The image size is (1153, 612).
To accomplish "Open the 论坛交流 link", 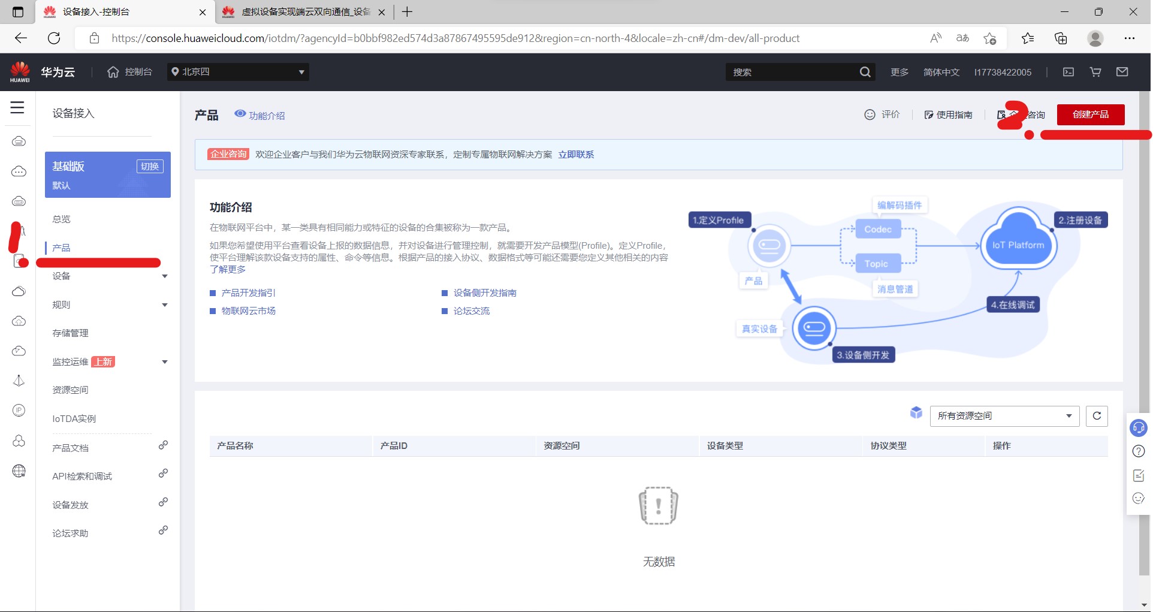I will (x=471, y=311).
